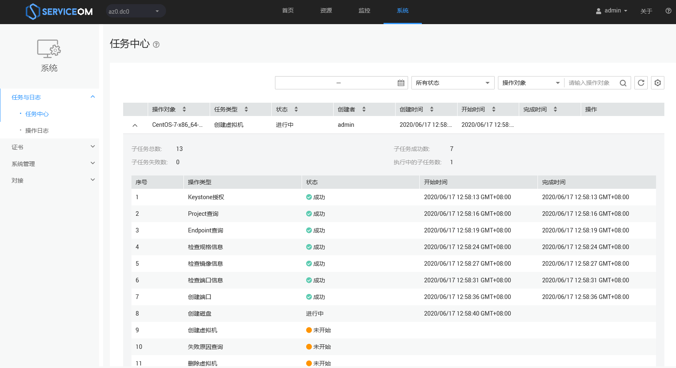This screenshot has height=368, width=676.
Task: Sort by 状态 column
Action: pyautogui.click(x=296, y=109)
